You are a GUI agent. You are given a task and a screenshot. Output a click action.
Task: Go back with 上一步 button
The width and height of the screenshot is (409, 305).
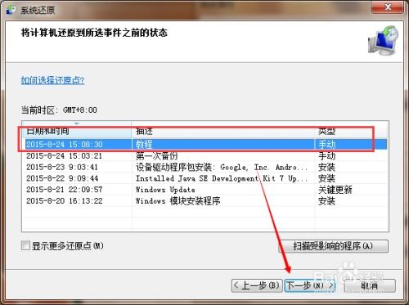[x=256, y=285]
